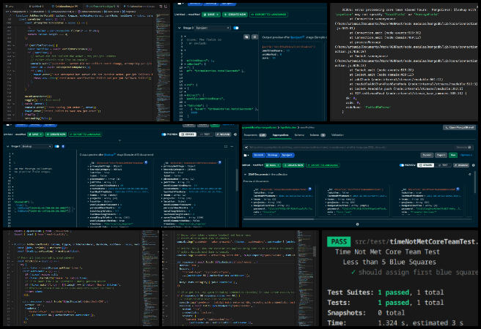
Task: Open SAVE dropdown arrow in $lookup stage panel
Action: tap(41, 135)
